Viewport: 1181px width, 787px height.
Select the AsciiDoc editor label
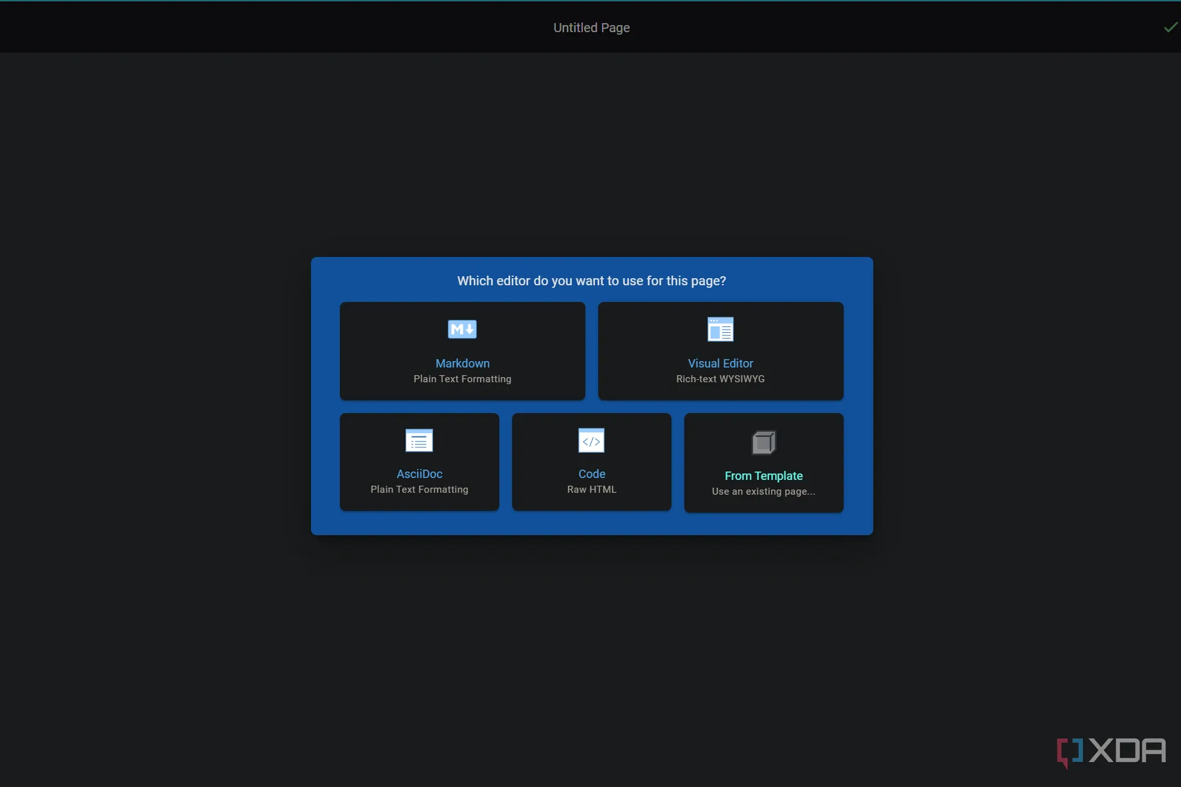click(419, 474)
